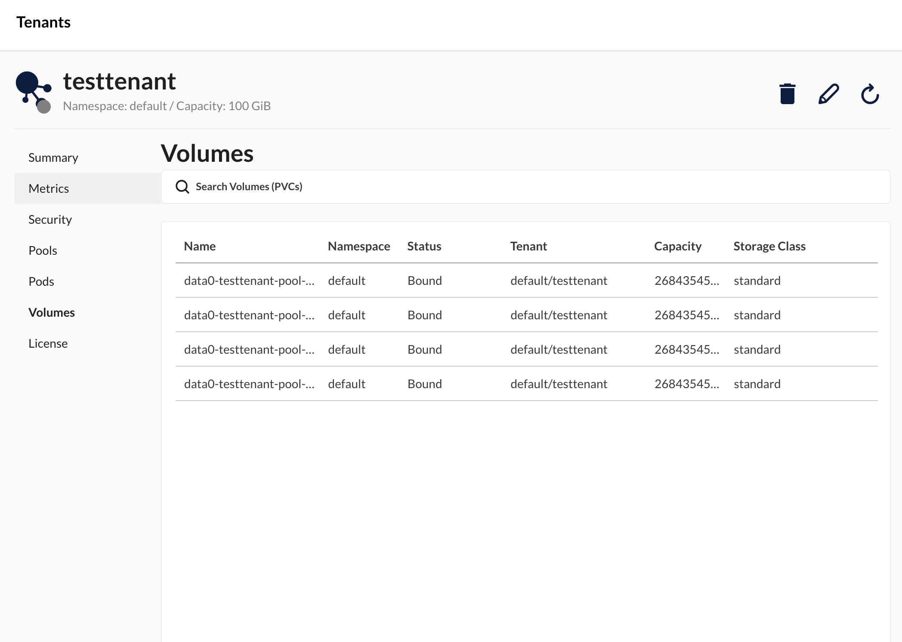Select the Volumes sidebar item

52,313
